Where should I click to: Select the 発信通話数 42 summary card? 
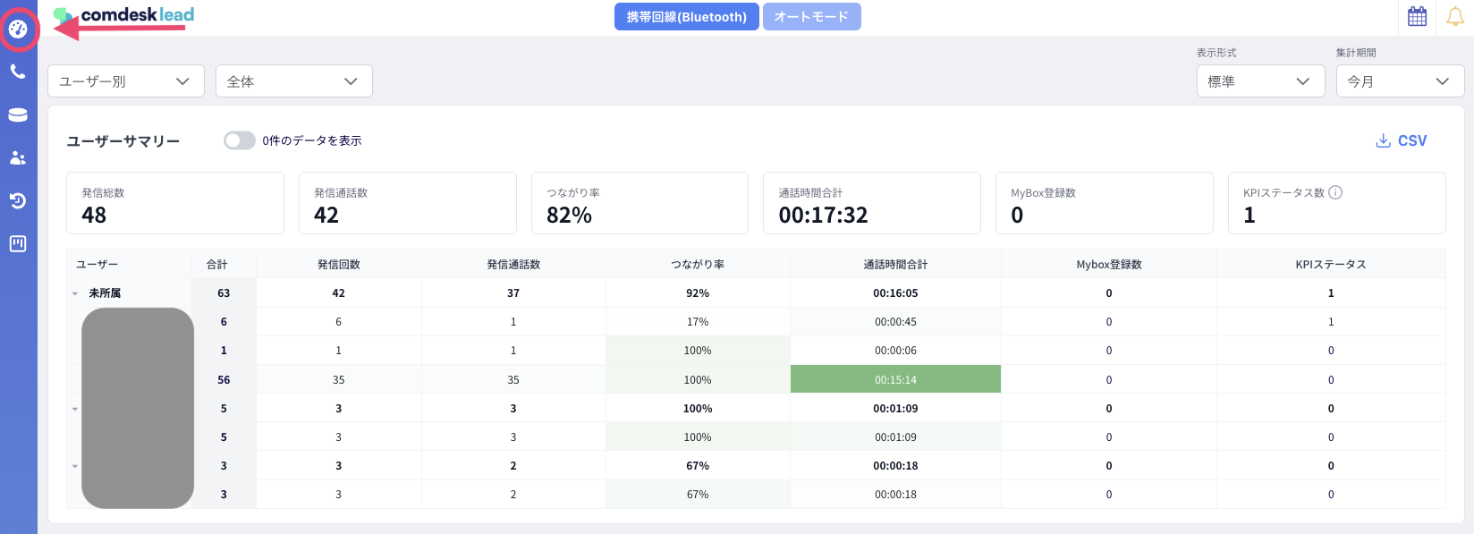pyautogui.click(x=408, y=203)
